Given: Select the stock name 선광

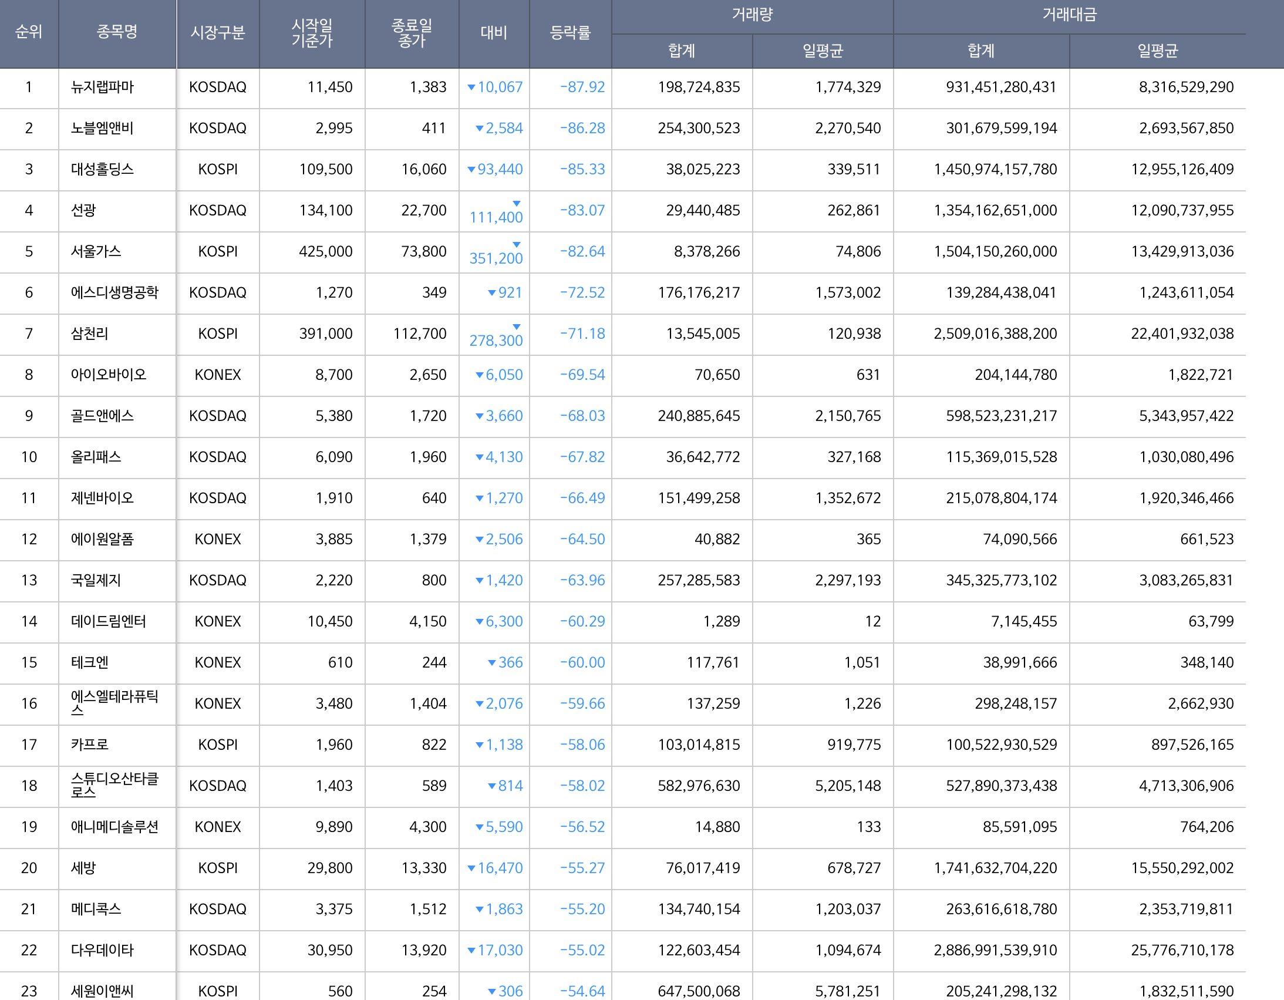Looking at the screenshot, I should (x=83, y=210).
